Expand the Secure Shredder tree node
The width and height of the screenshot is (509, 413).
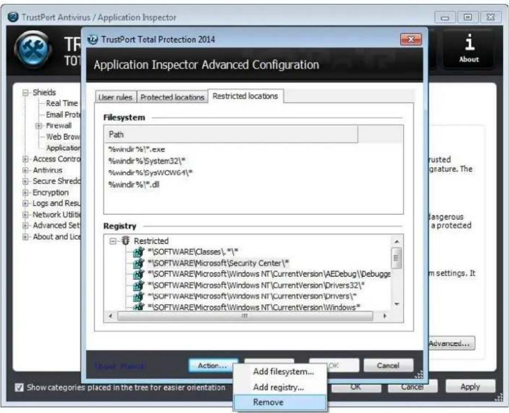[26, 181]
